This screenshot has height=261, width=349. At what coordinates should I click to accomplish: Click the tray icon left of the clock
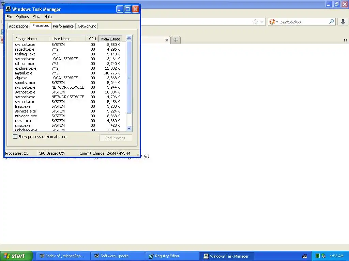click(x=324, y=256)
